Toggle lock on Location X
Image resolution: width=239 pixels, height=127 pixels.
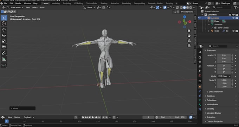pos(232,55)
